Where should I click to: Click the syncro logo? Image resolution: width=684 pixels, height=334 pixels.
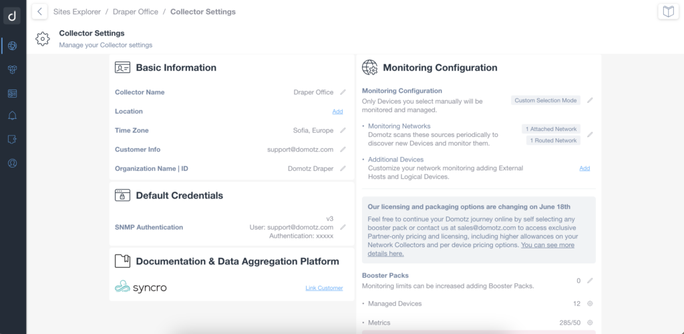pyautogui.click(x=140, y=287)
